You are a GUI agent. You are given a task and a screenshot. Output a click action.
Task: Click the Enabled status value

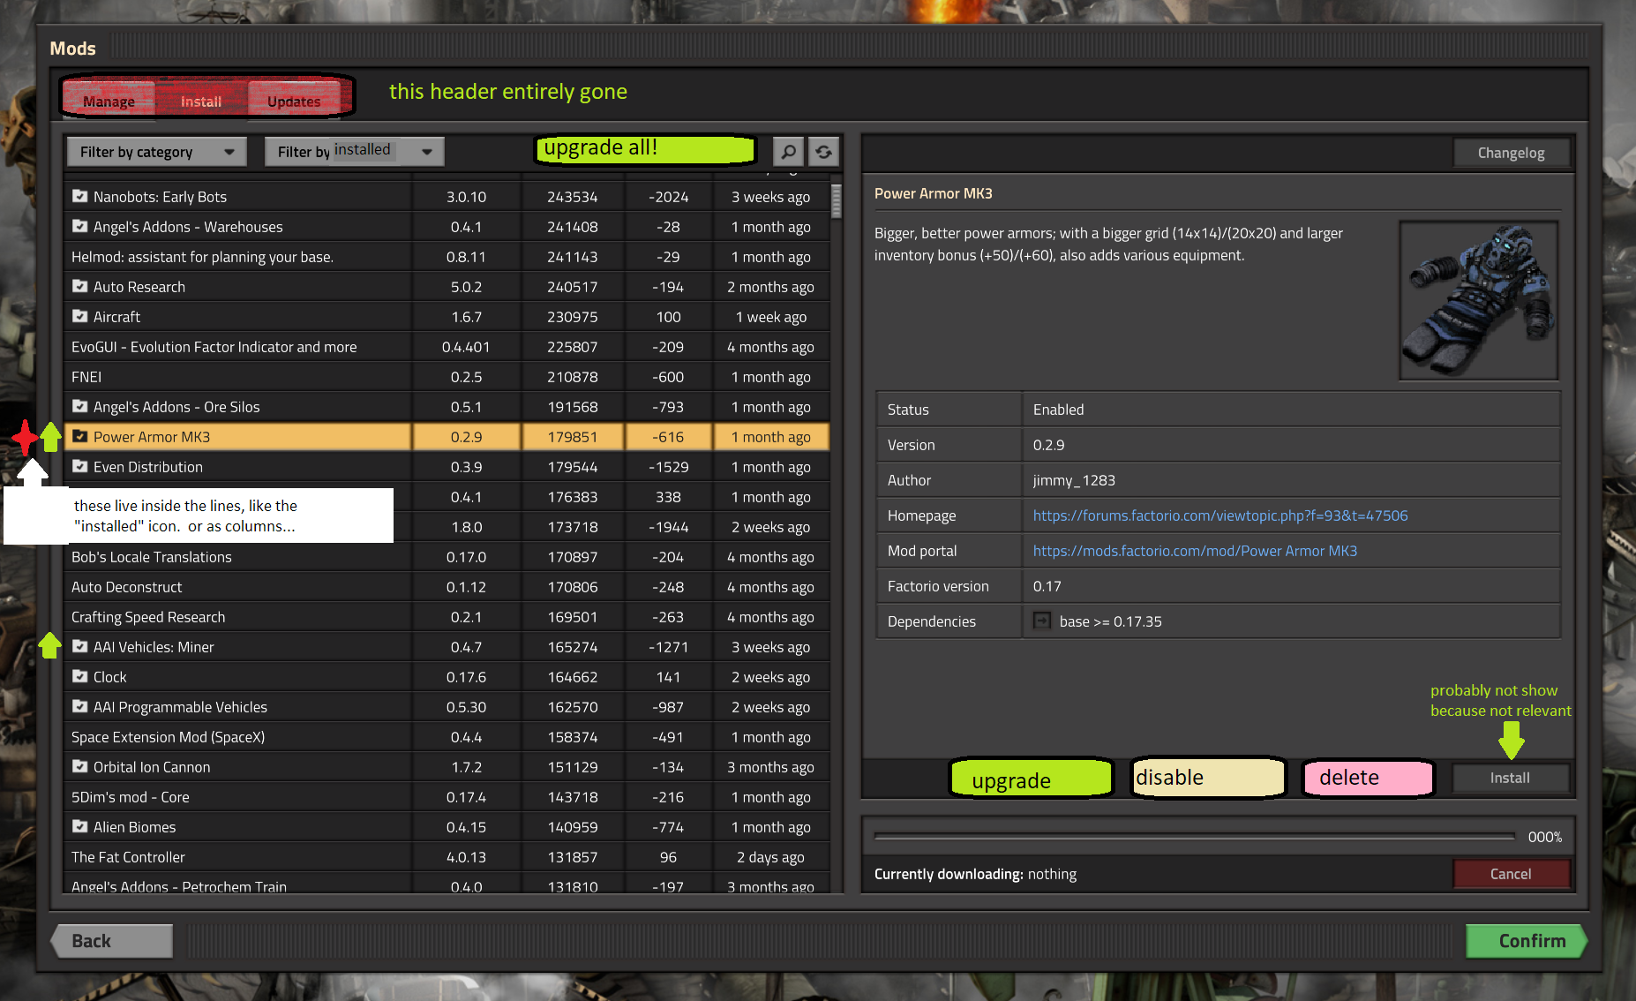point(1058,410)
